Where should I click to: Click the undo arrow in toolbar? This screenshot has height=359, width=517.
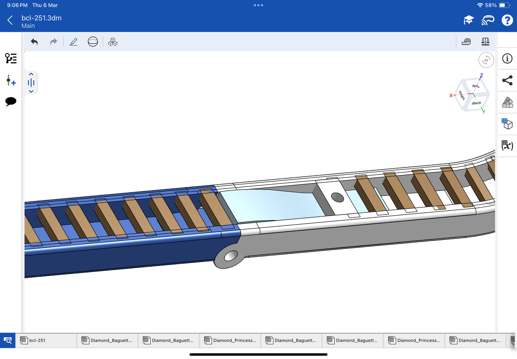34,42
